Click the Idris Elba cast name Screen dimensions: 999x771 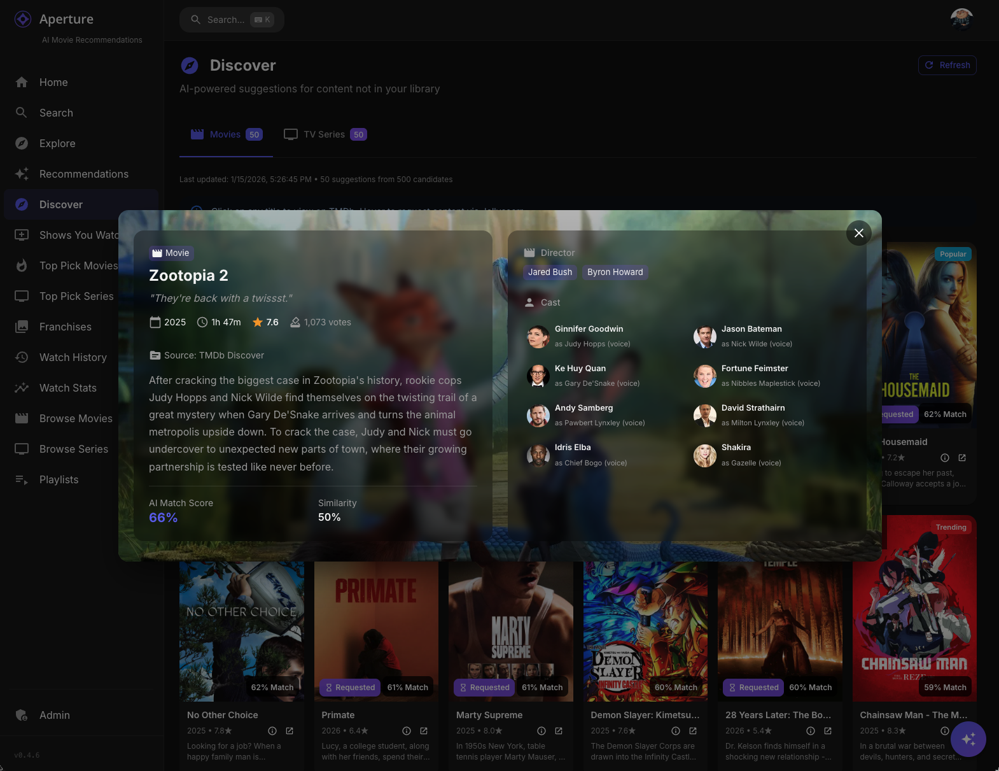click(573, 448)
